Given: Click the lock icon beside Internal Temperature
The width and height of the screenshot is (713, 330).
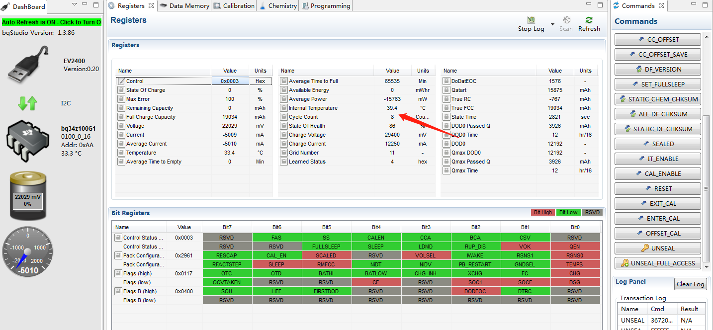Looking at the screenshot, I should point(284,108).
